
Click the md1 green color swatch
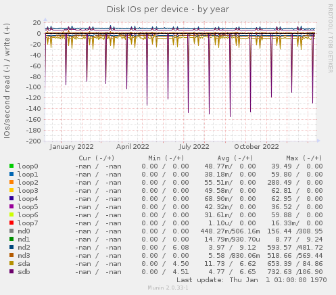point(11,239)
